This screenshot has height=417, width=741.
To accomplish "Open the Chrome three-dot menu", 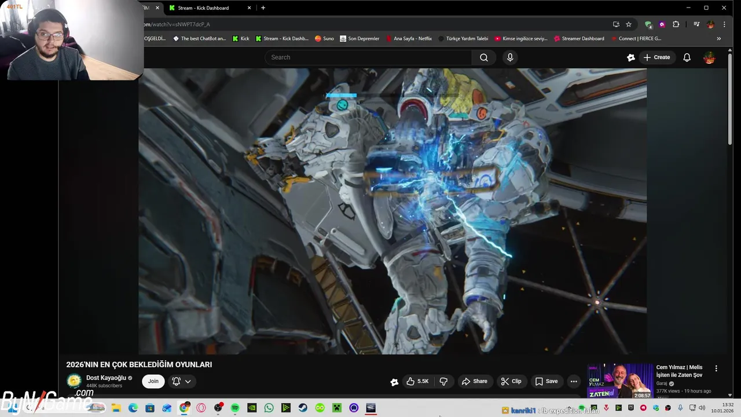I will (x=724, y=24).
